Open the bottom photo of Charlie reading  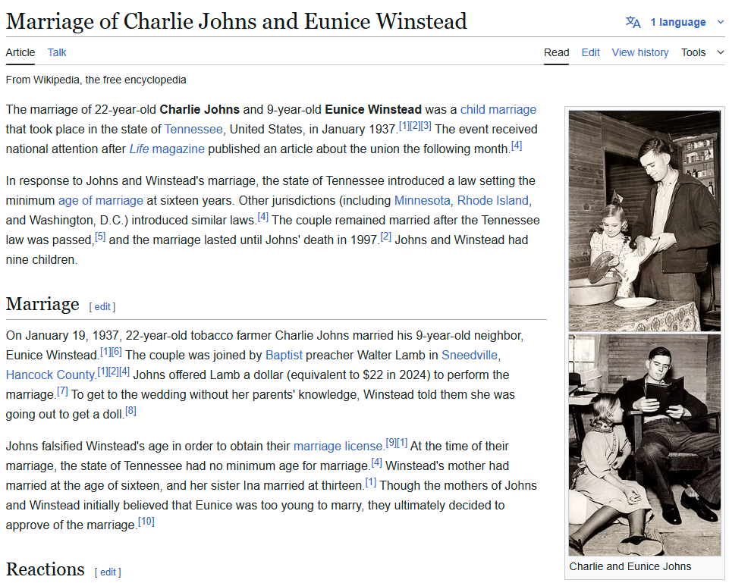tap(644, 445)
